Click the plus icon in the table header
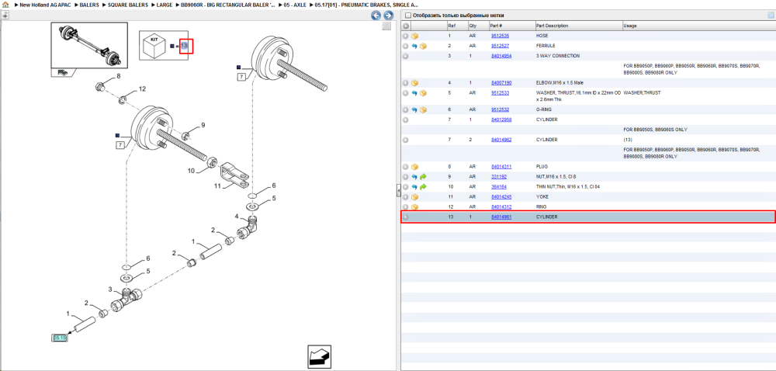This screenshot has height=371, width=776. pyautogui.click(x=405, y=26)
